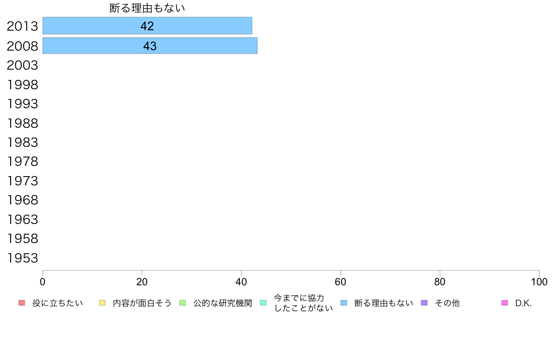Toggle the 内容が面白そう legend label
This screenshot has width=552, height=342.
[x=142, y=303]
